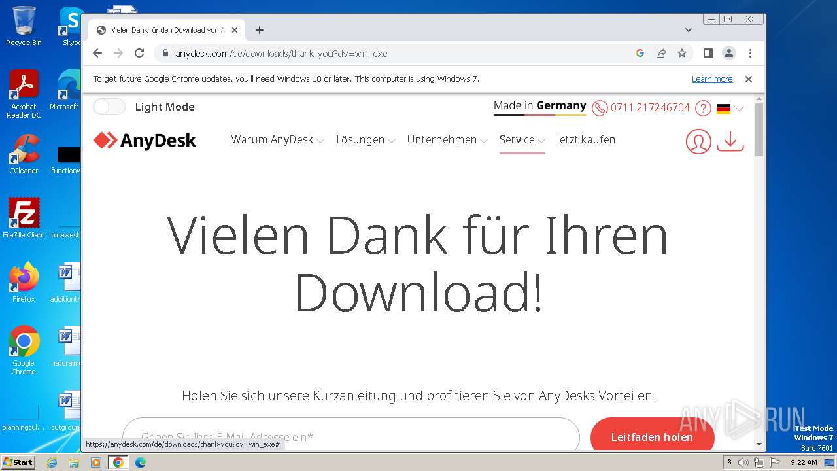Close the Vielen Dank tab
The width and height of the screenshot is (837, 471).
tap(235, 30)
